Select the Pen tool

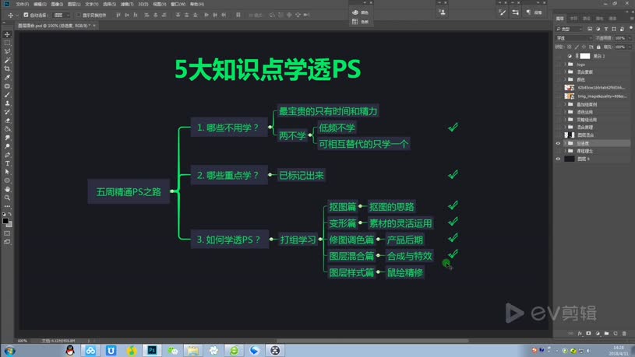(x=7, y=155)
